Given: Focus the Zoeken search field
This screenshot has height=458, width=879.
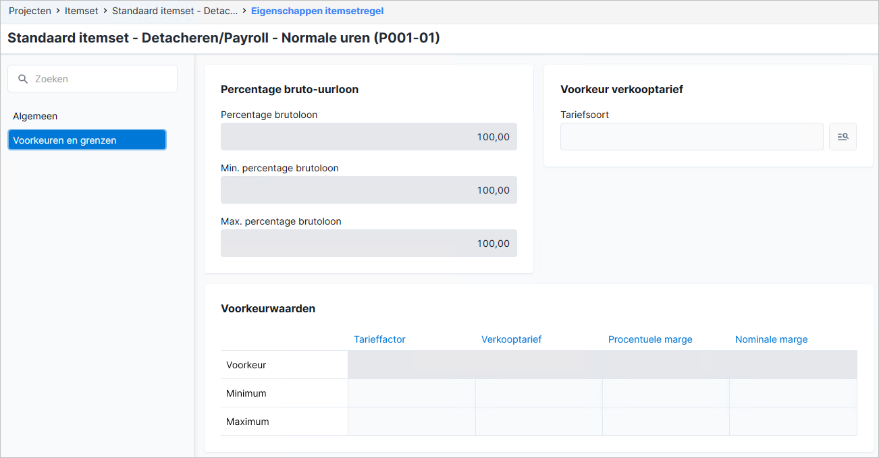Looking at the screenshot, I should [x=92, y=79].
